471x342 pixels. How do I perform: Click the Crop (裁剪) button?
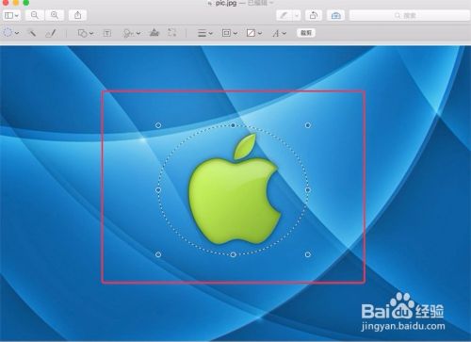306,33
